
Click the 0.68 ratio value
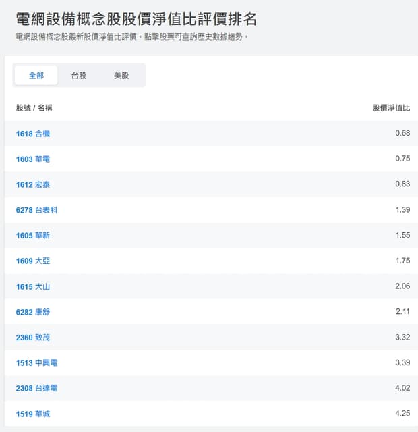[x=402, y=133]
